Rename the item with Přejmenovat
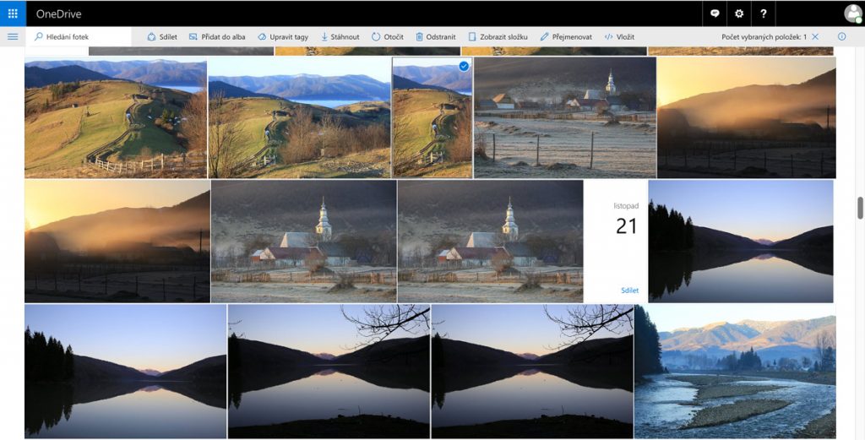 point(565,37)
